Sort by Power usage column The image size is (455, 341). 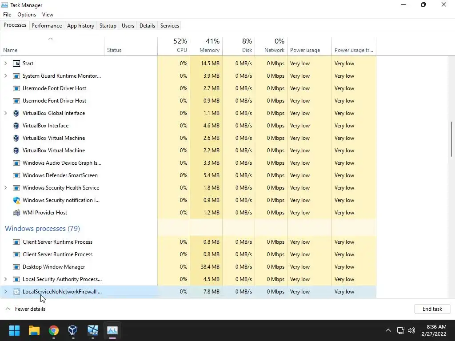tap(310, 46)
